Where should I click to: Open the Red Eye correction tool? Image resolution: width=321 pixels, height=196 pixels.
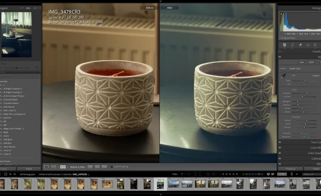pos(307,45)
